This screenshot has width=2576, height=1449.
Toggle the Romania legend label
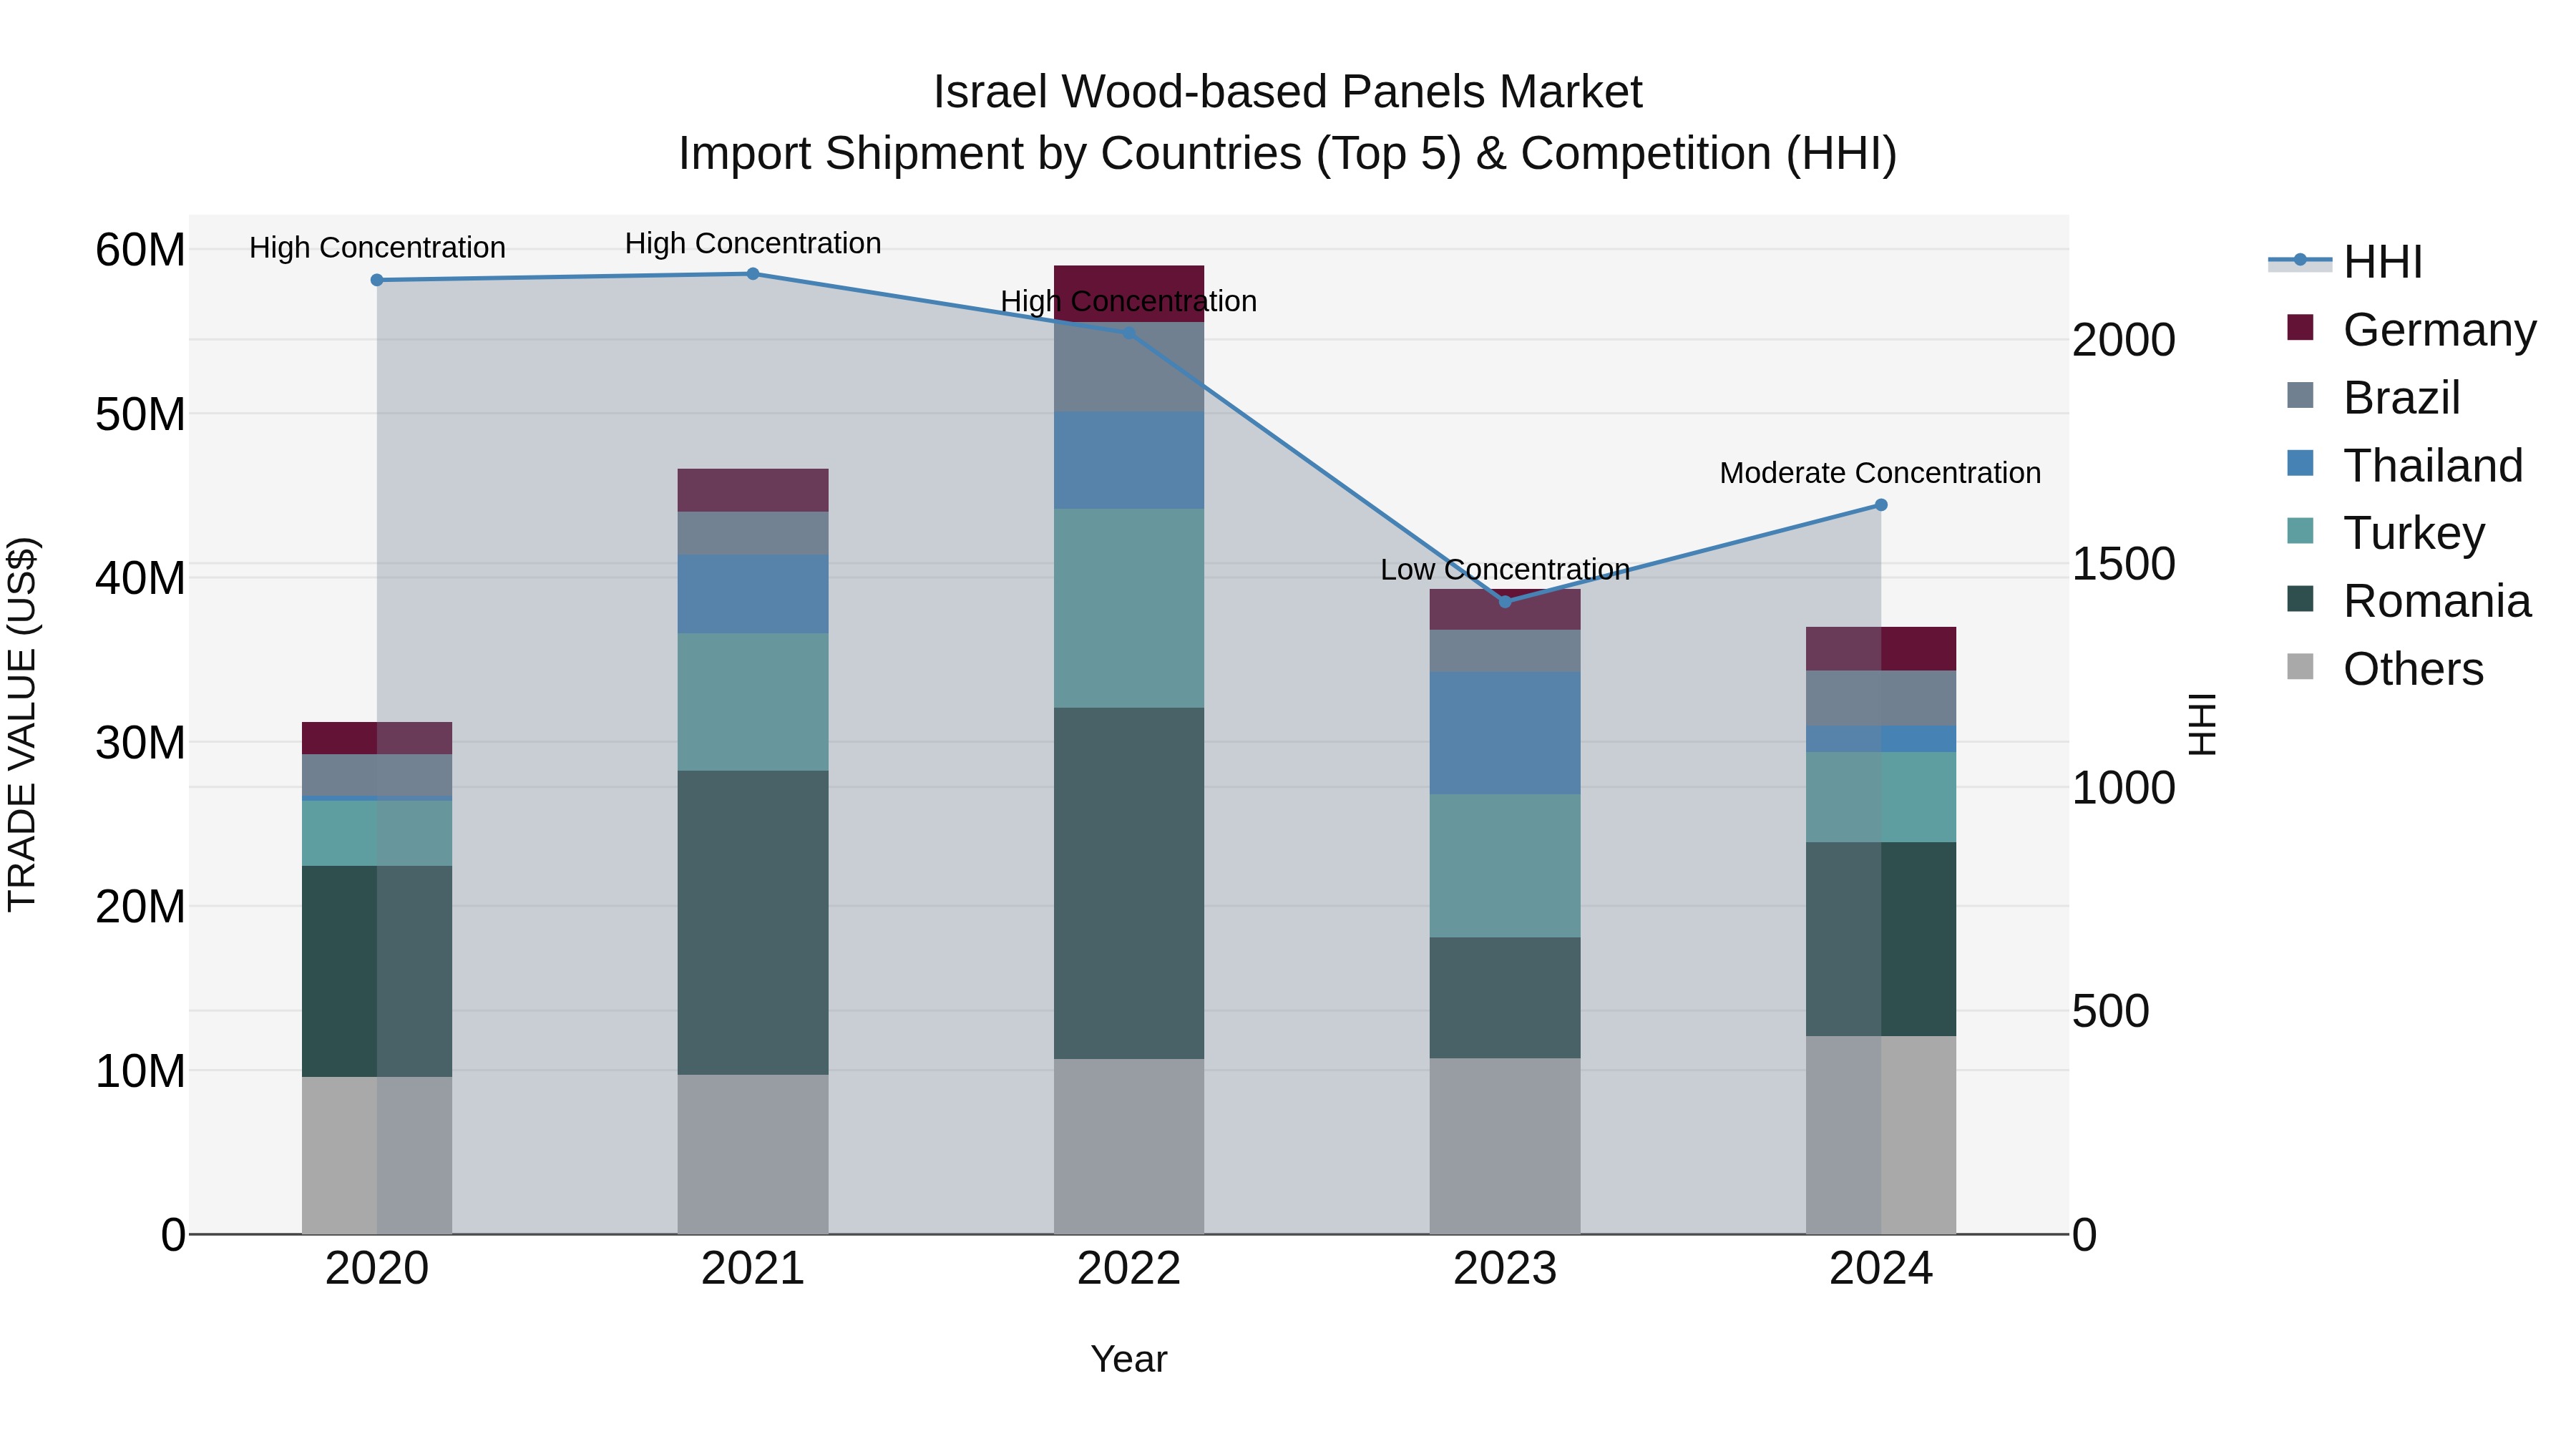[2438, 601]
